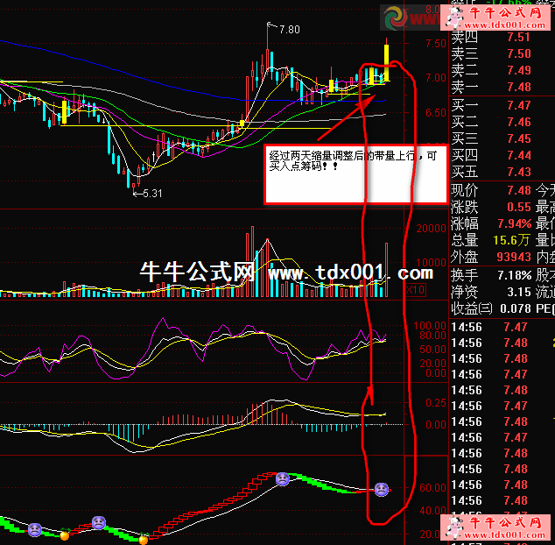Click the 总量 volume value 15.6万
This screenshot has width=555, height=545.
click(512, 241)
